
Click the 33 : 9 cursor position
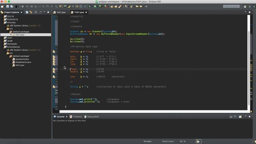coord(182,141)
